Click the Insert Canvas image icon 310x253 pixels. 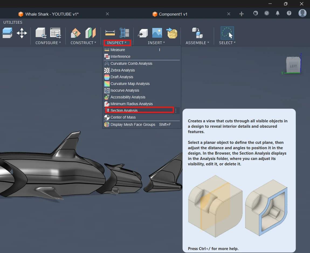click(x=157, y=33)
